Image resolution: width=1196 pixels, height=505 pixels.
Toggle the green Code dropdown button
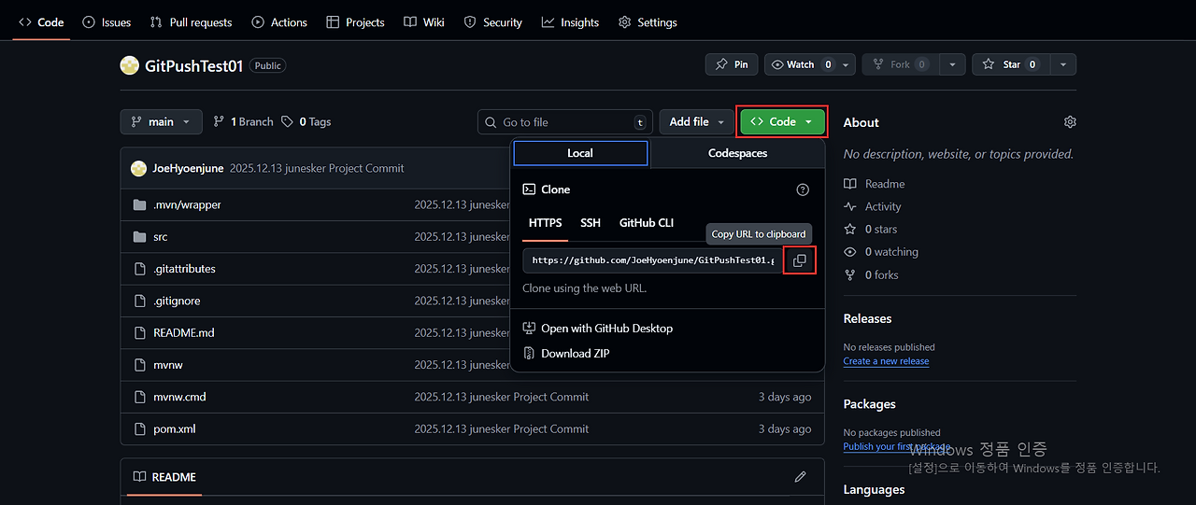[x=782, y=122]
